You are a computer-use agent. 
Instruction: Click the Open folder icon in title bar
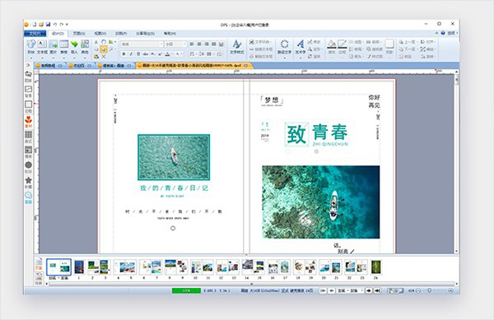pos(41,24)
